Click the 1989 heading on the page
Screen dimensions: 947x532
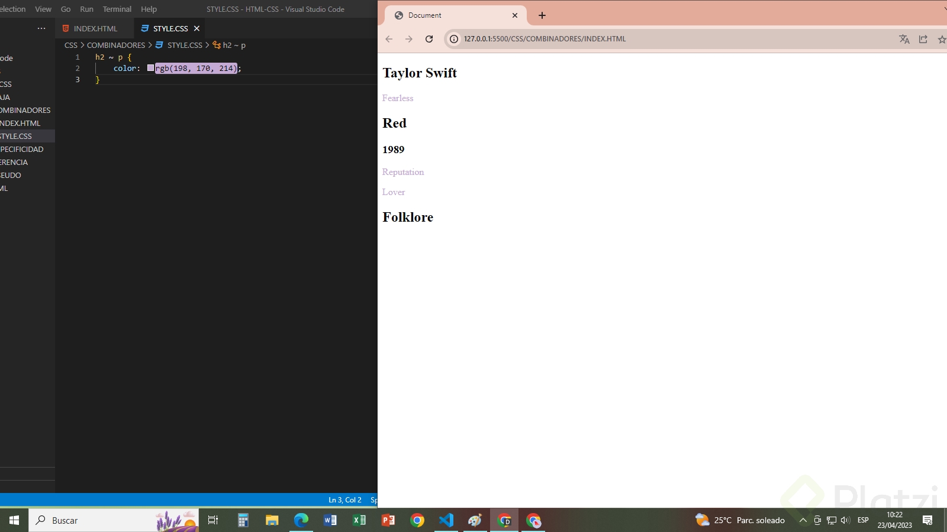(x=393, y=150)
